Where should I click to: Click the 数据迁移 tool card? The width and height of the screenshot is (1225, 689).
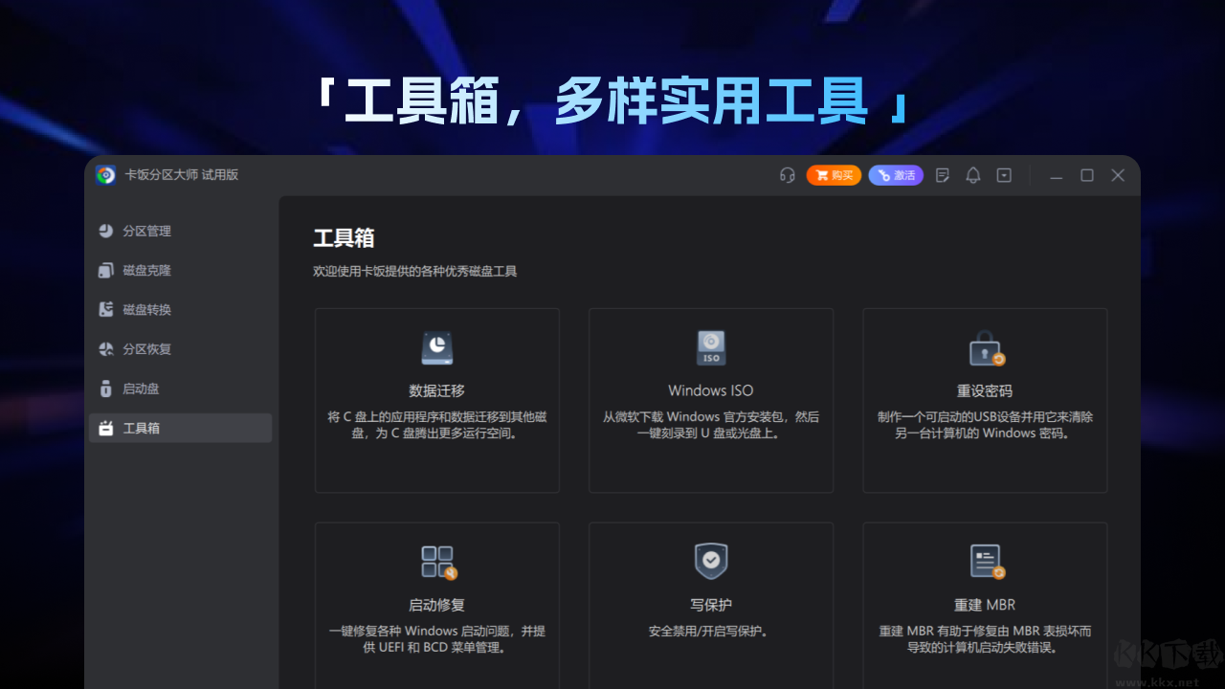point(436,399)
